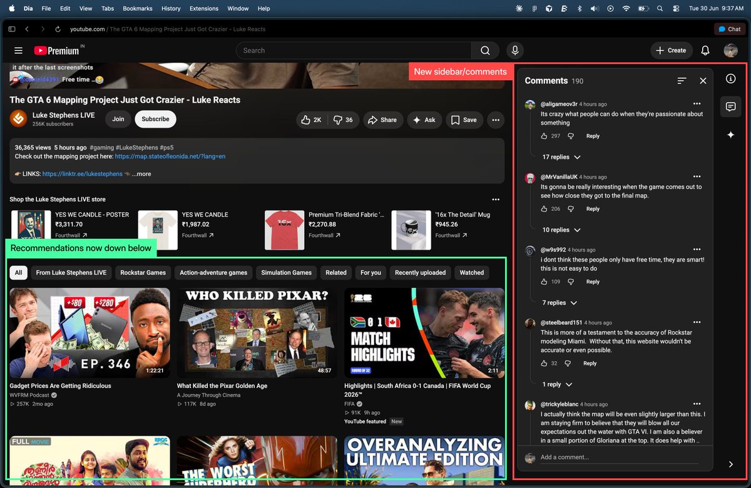Viewport: 751px width, 488px height.
Task: Expand 17 replies under @aligameov3r
Action: (561, 157)
